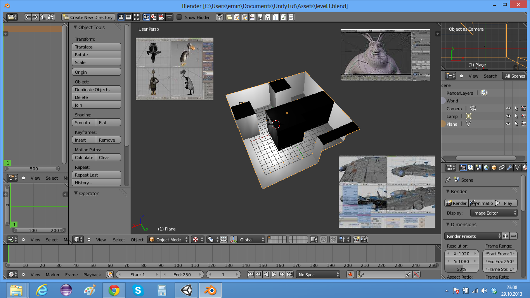Click OpenGL render animation clapper icon
This screenshot has width=530, height=298.
coord(364,239)
